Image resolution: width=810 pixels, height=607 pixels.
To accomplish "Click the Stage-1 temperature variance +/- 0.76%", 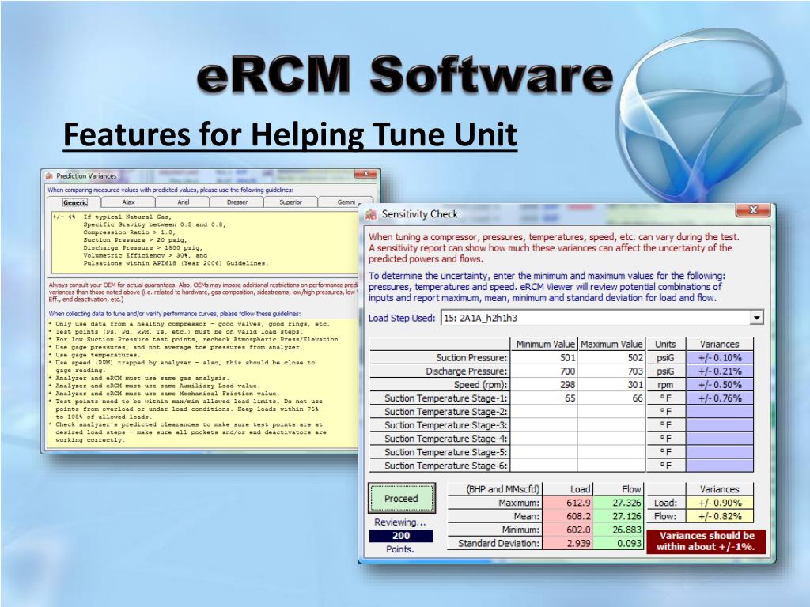I will pos(720,398).
